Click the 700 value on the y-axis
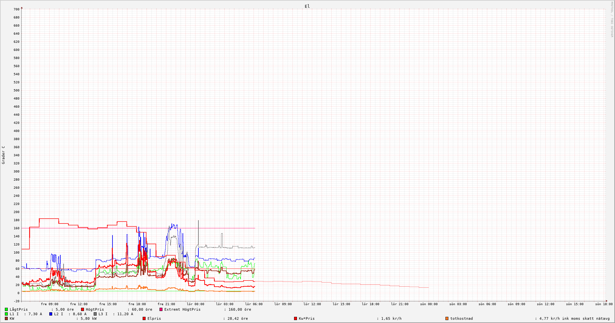This screenshot has height=323, width=615. [16, 9]
